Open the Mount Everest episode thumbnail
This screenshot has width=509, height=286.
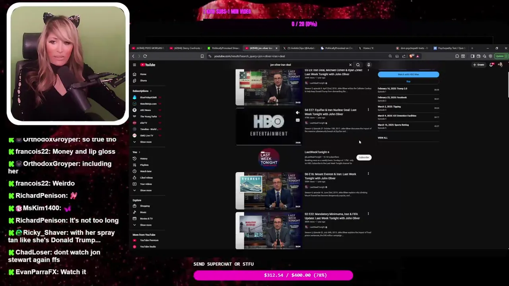pos(268,191)
